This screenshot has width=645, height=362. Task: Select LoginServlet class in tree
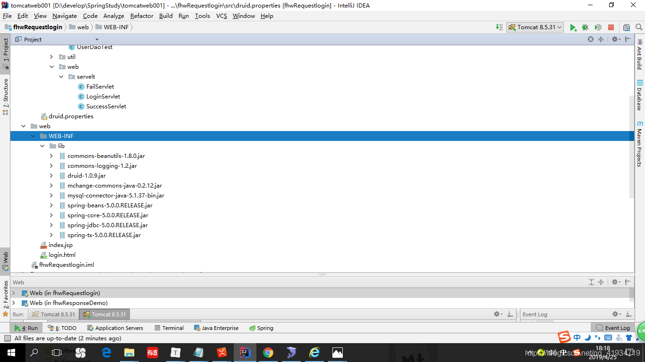pyautogui.click(x=103, y=97)
